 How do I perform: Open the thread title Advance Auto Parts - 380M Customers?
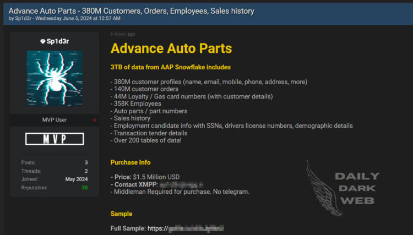tap(131, 11)
